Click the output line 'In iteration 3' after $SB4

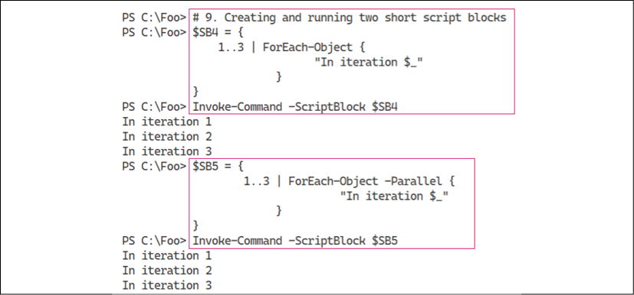tap(167, 151)
